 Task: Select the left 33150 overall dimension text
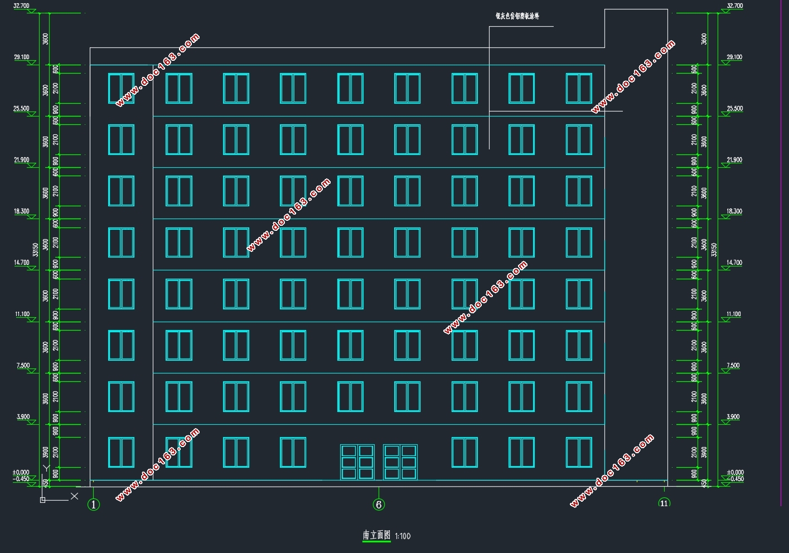[36, 249]
